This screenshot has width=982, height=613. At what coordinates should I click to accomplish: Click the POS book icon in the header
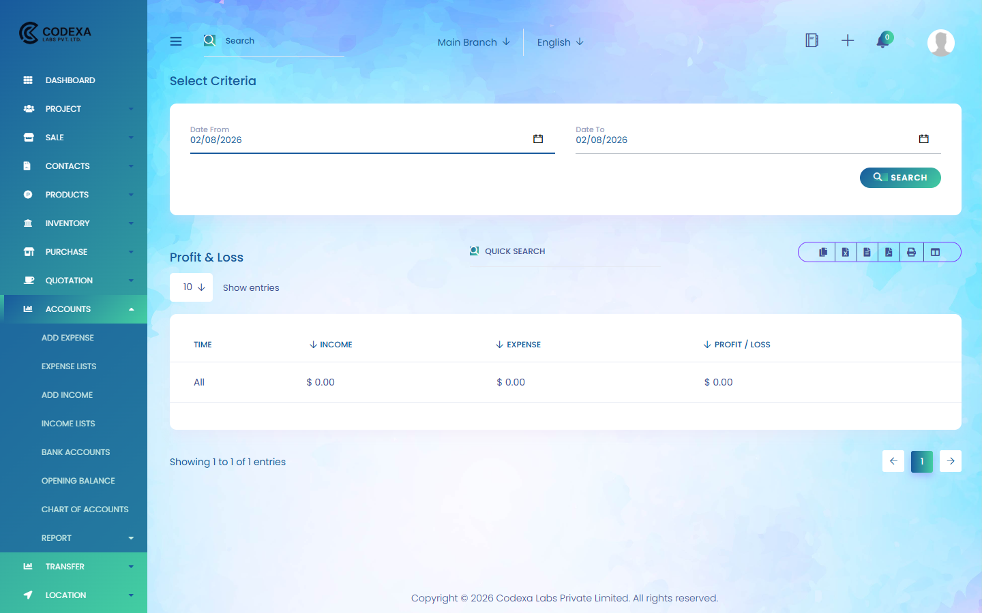coord(812,40)
